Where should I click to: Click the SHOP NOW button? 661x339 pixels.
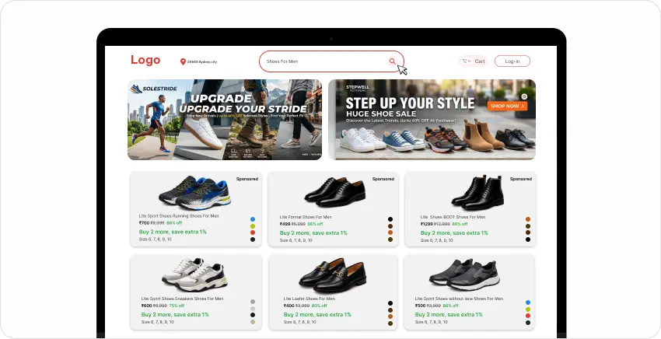[x=507, y=106]
